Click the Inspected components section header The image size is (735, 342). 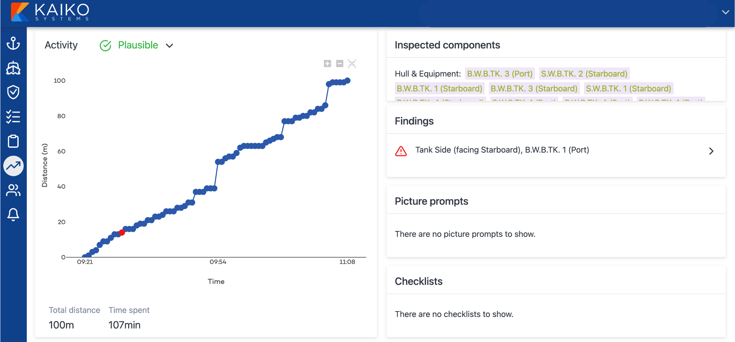click(447, 45)
